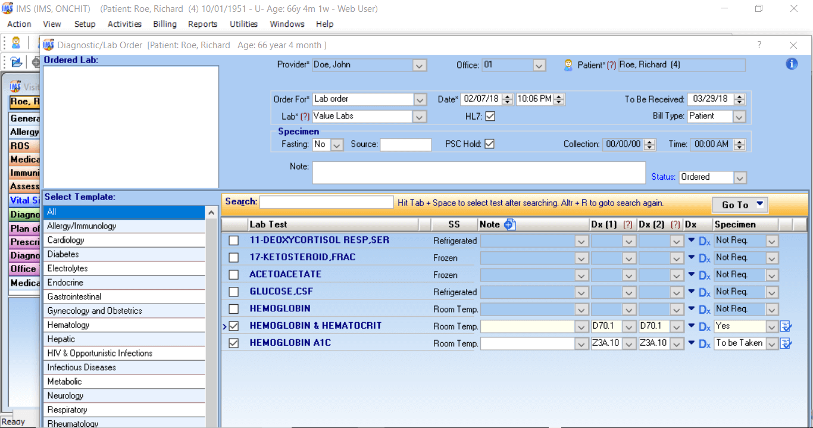Image resolution: width=813 pixels, height=428 pixels.
Task: Click inside the Search field
Action: [x=326, y=202]
